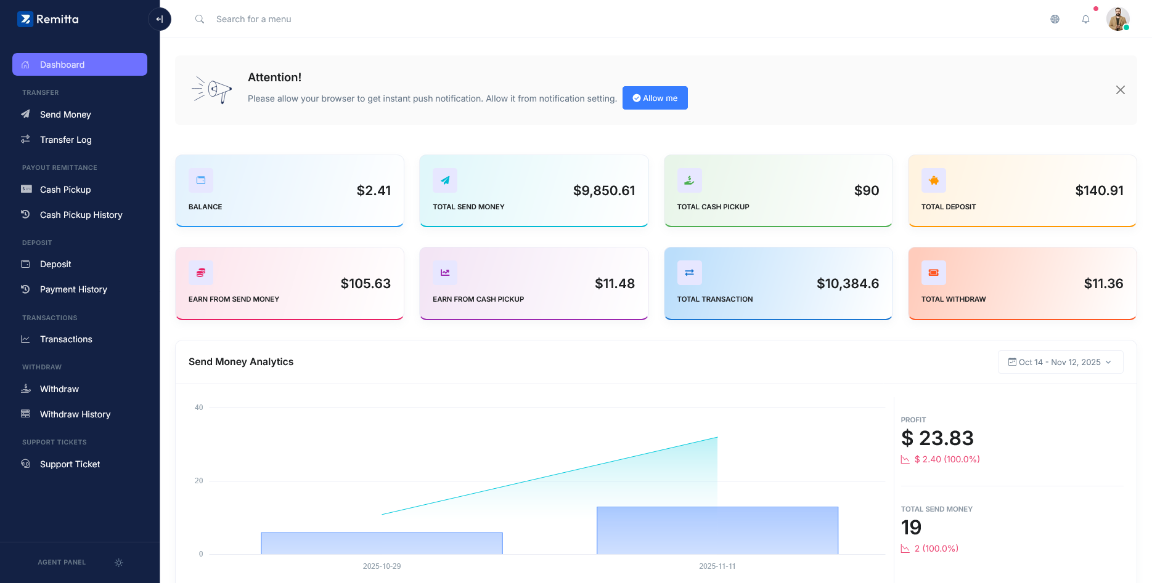Open the language globe icon
Viewport: 1152px width, 583px height.
(1055, 19)
